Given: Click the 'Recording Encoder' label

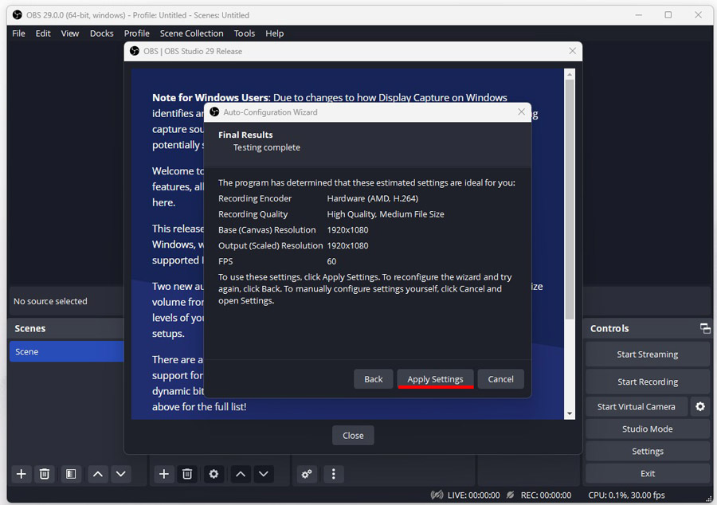Looking at the screenshot, I should [x=255, y=198].
